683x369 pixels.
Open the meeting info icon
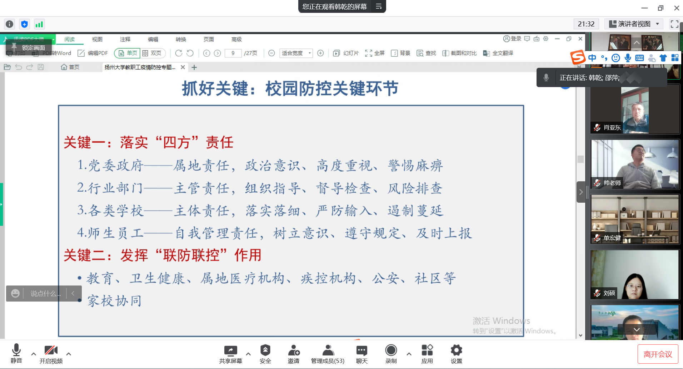[10, 24]
